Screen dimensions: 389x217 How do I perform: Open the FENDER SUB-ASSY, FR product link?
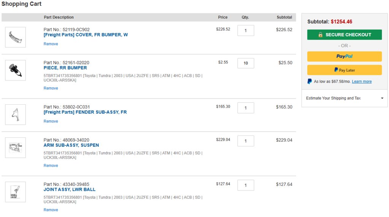pyautogui.click(x=85, y=112)
